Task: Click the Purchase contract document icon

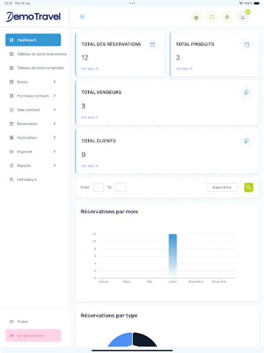Action: click(11, 96)
